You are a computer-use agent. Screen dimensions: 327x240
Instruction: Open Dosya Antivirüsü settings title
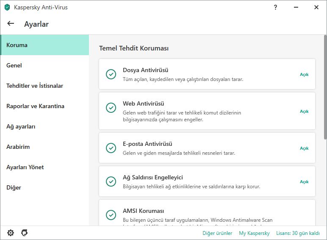pos(145,70)
